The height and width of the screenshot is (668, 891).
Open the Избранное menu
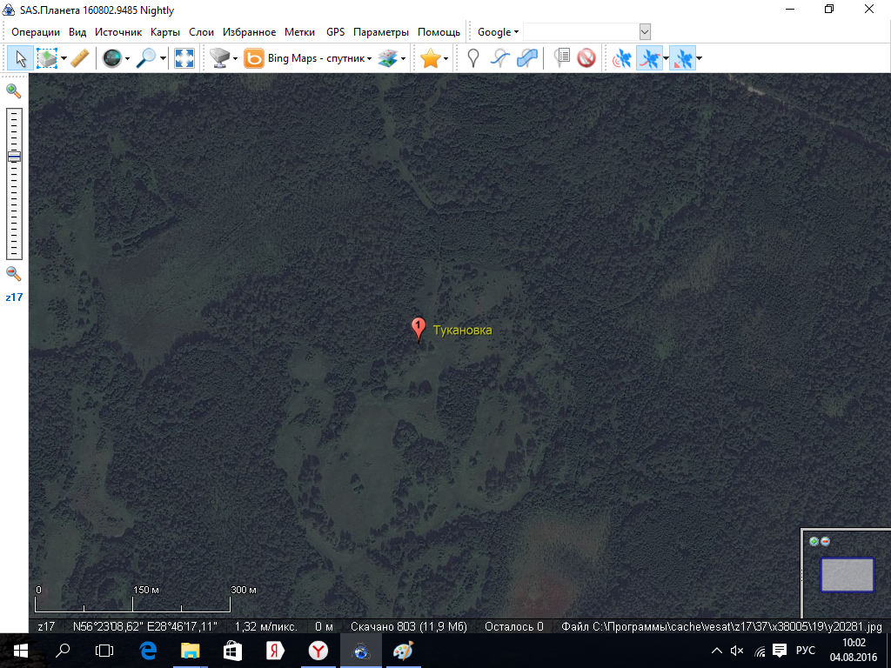click(249, 32)
